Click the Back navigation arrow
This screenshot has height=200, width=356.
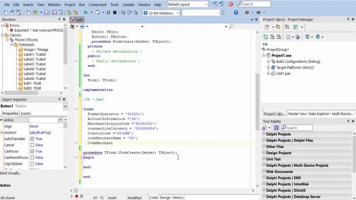pos(247,13)
